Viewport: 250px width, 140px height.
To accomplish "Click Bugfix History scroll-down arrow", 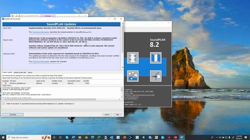I will pos(121,97).
